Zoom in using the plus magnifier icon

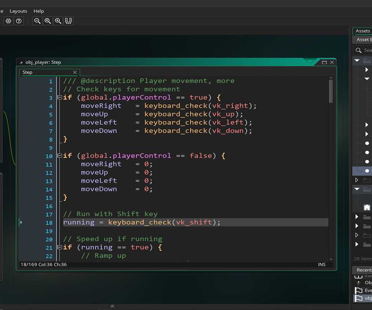(x=58, y=21)
